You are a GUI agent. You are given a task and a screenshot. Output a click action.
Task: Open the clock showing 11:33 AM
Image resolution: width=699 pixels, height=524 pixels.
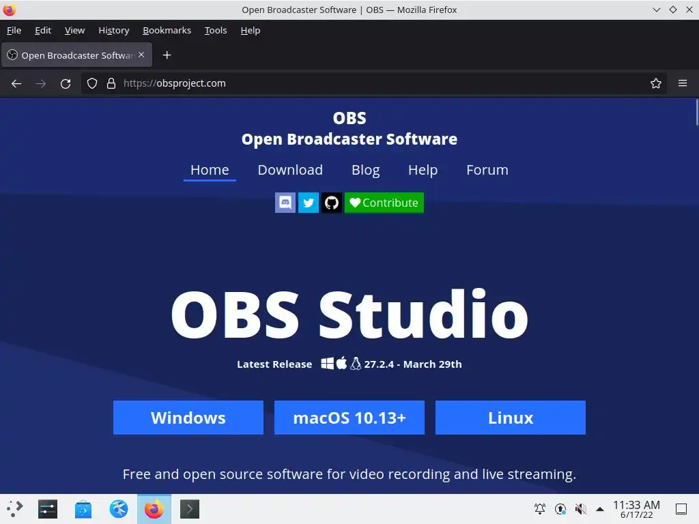pyautogui.click(x=636, y=509)
